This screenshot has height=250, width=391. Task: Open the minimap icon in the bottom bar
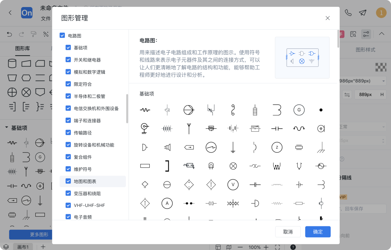coord(228,247)
